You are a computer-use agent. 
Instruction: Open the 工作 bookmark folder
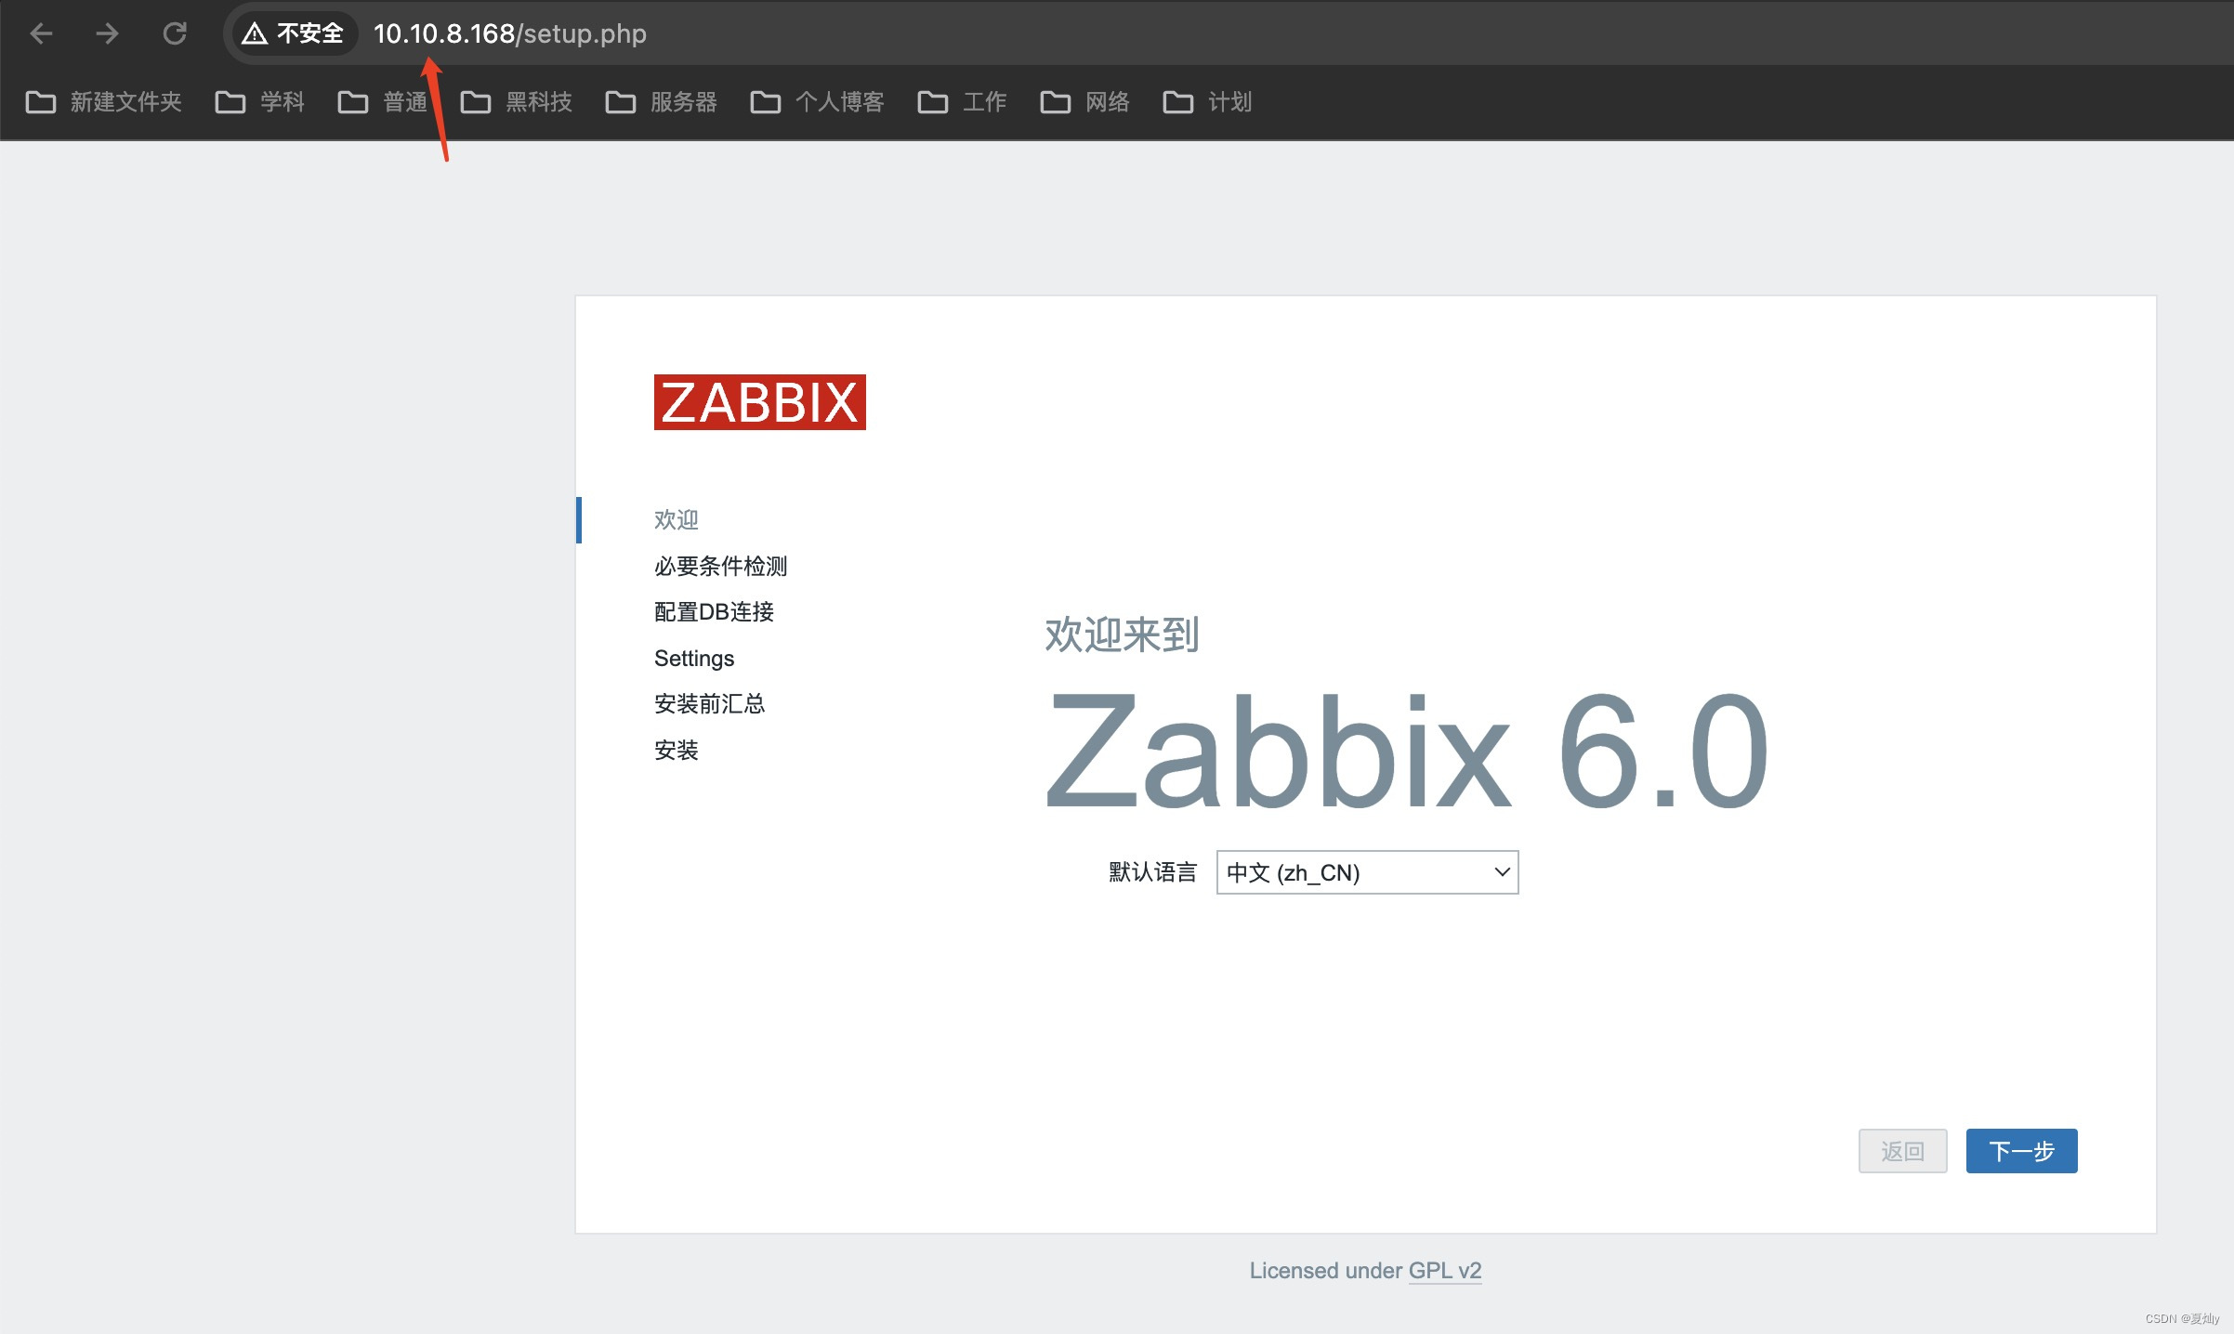pos(962,101)
